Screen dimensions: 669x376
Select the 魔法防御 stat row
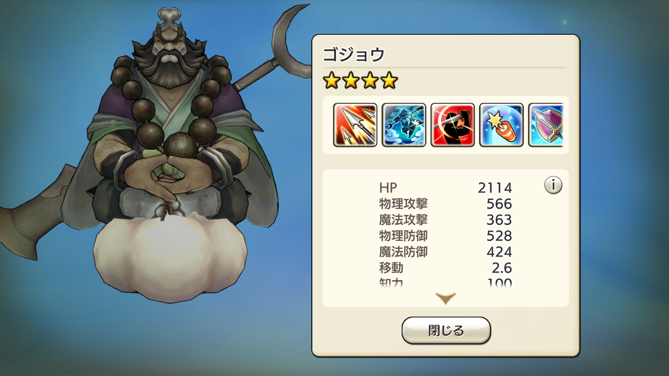coord(446,252)
